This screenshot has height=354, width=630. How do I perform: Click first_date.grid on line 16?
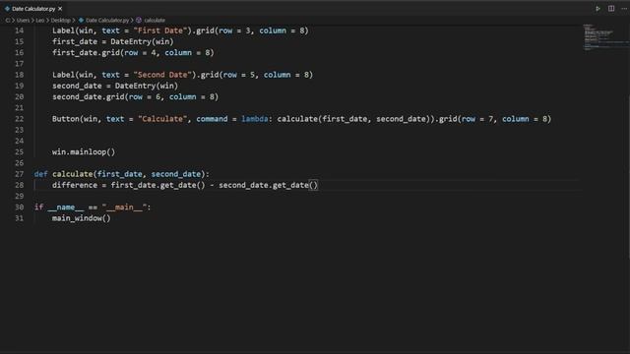tap(86, 52)
